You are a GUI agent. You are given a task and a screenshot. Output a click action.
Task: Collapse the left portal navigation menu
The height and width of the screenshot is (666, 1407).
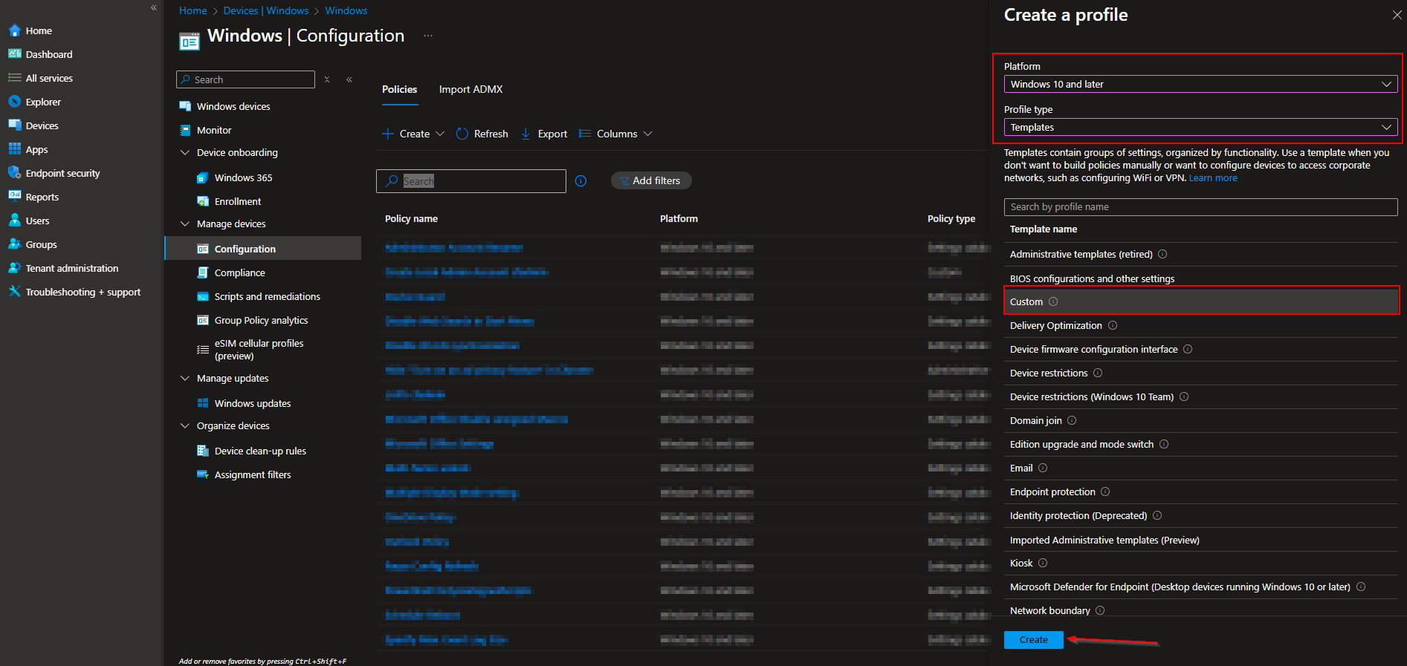[154, 7]
